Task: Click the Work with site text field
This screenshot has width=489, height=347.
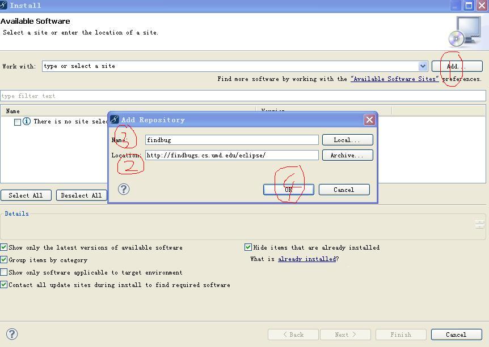Action: (x=230, y=66)
